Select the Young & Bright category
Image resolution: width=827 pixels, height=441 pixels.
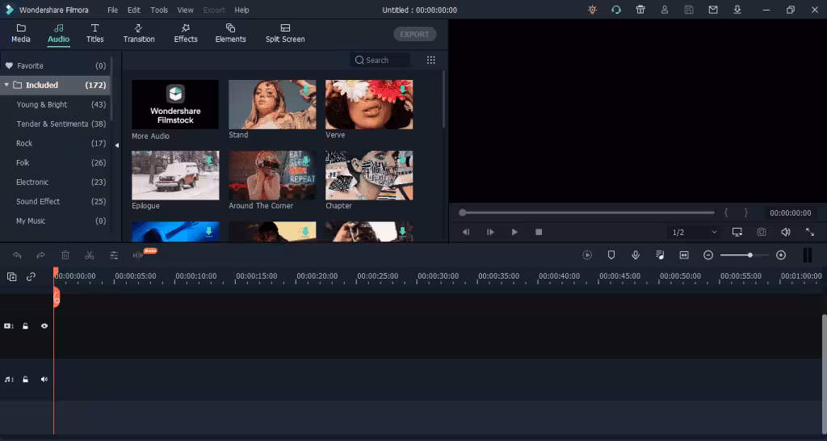pyautogui.click(x=56, y=104)
